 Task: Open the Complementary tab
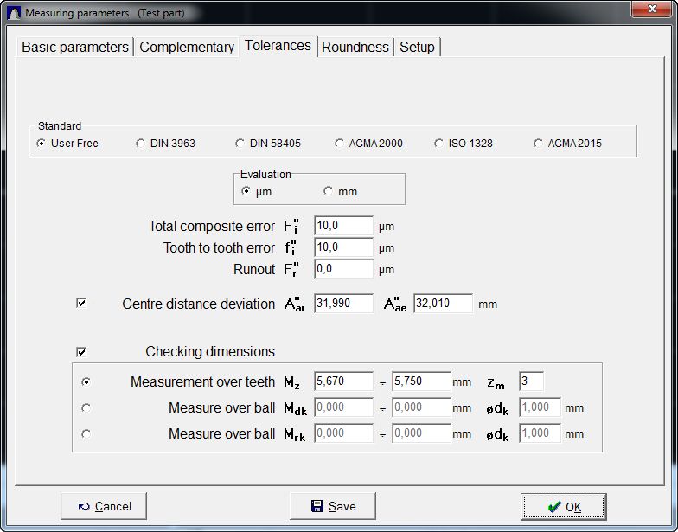pyautogui.click(x=187, y=48)
